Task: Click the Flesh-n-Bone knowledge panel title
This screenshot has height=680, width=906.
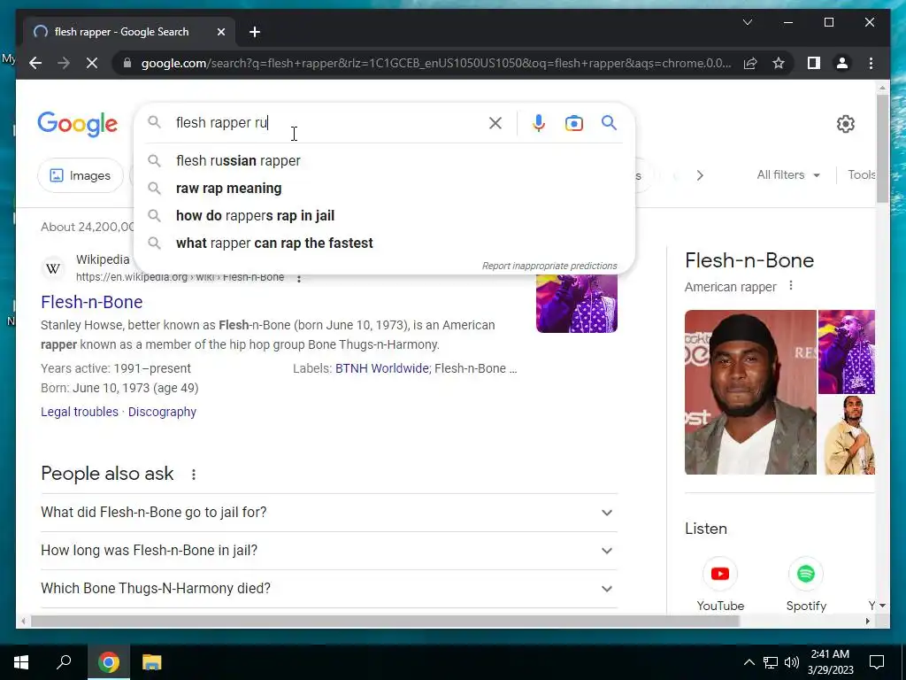Action: coord(749,260)
